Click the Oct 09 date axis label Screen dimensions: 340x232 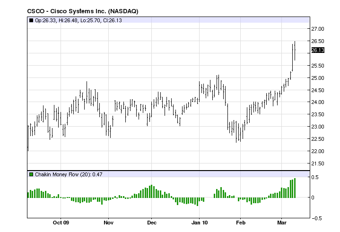(61, 223)
